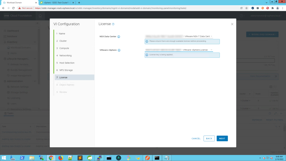286x161 pixels.
Task: Click the browser address bar URL
Action: (111, 8)
